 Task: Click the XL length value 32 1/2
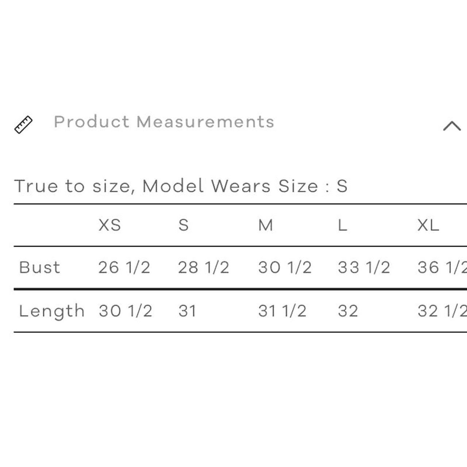pos(441,311)
